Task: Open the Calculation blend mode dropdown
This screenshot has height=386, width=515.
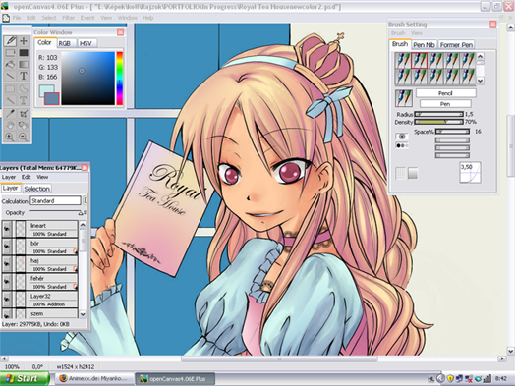Action: click(55, 200)
